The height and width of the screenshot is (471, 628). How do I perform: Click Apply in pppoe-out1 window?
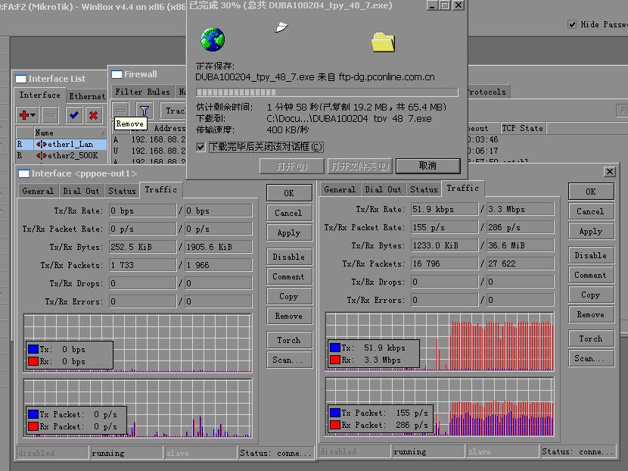(289, 232)
